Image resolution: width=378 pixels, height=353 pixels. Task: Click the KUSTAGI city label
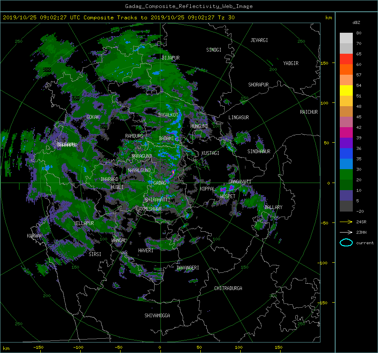(x=210, y=153)
